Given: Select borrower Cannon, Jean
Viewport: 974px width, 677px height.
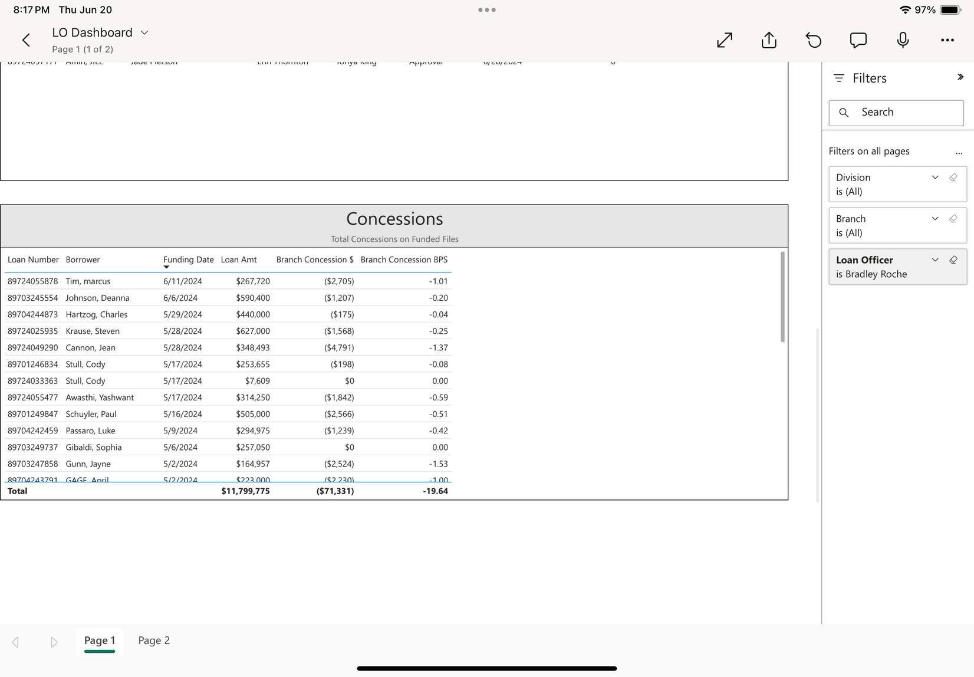Looking at the screenshot, I should coord(90,347).
